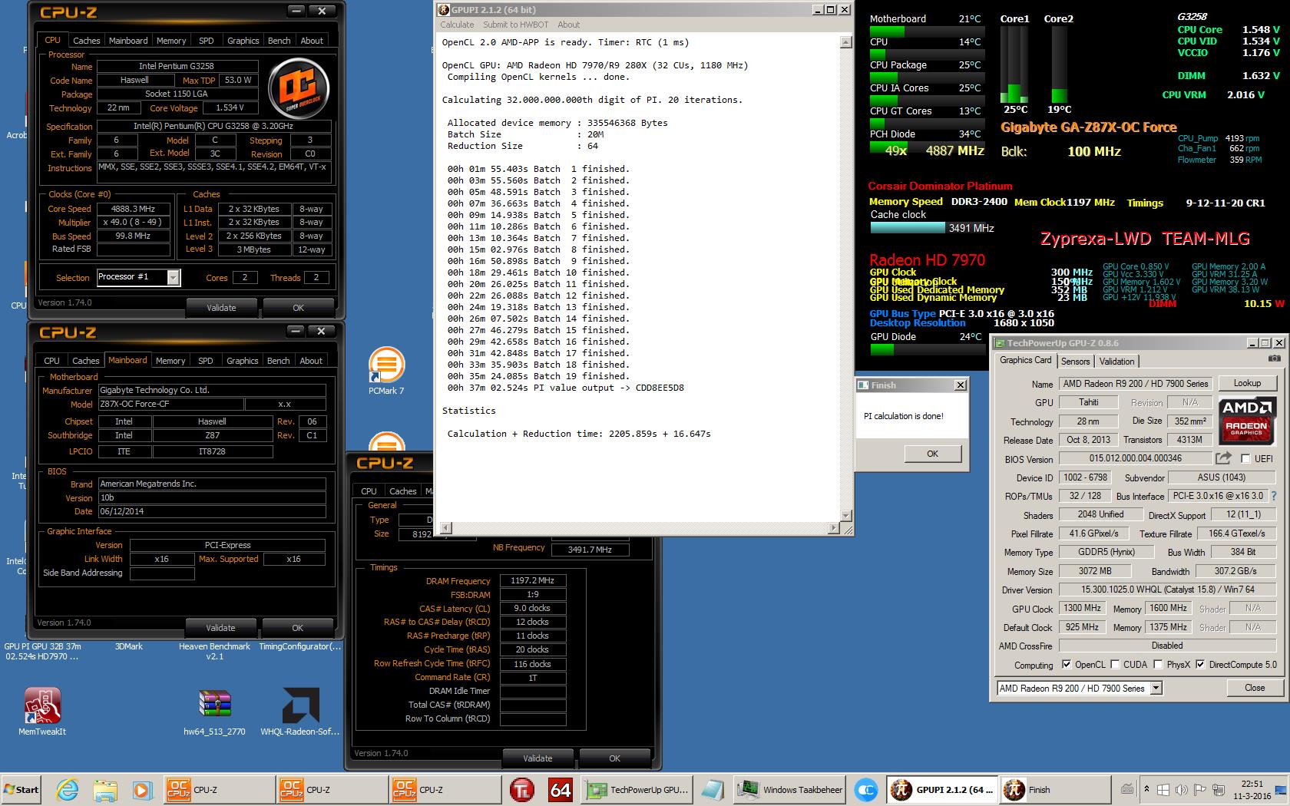Open Internet Explorer from the taskbar
Viewport: 1290px width, 806px height.
click(x=68, y=789)
